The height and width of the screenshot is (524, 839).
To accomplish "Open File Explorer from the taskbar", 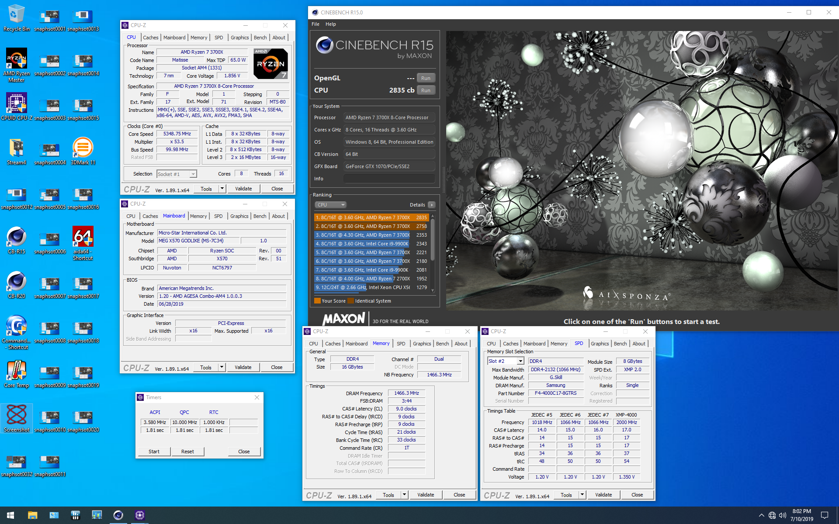I will pyautogui.click(x=32, y=515).
